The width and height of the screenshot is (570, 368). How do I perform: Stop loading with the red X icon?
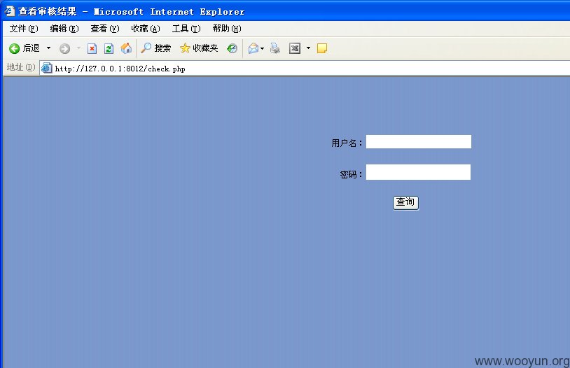pos(92,48)
